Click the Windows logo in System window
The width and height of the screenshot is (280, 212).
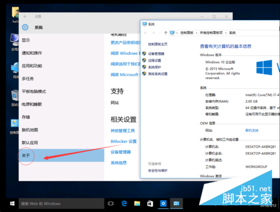click(264, 67)
